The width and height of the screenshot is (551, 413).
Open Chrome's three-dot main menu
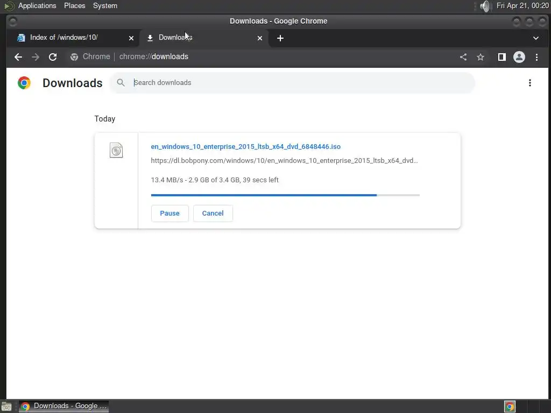[536, 57]
